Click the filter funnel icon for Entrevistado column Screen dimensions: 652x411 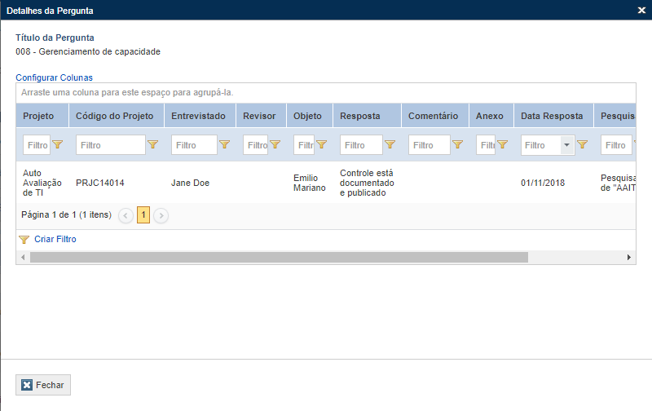click(x=225, y=144)
